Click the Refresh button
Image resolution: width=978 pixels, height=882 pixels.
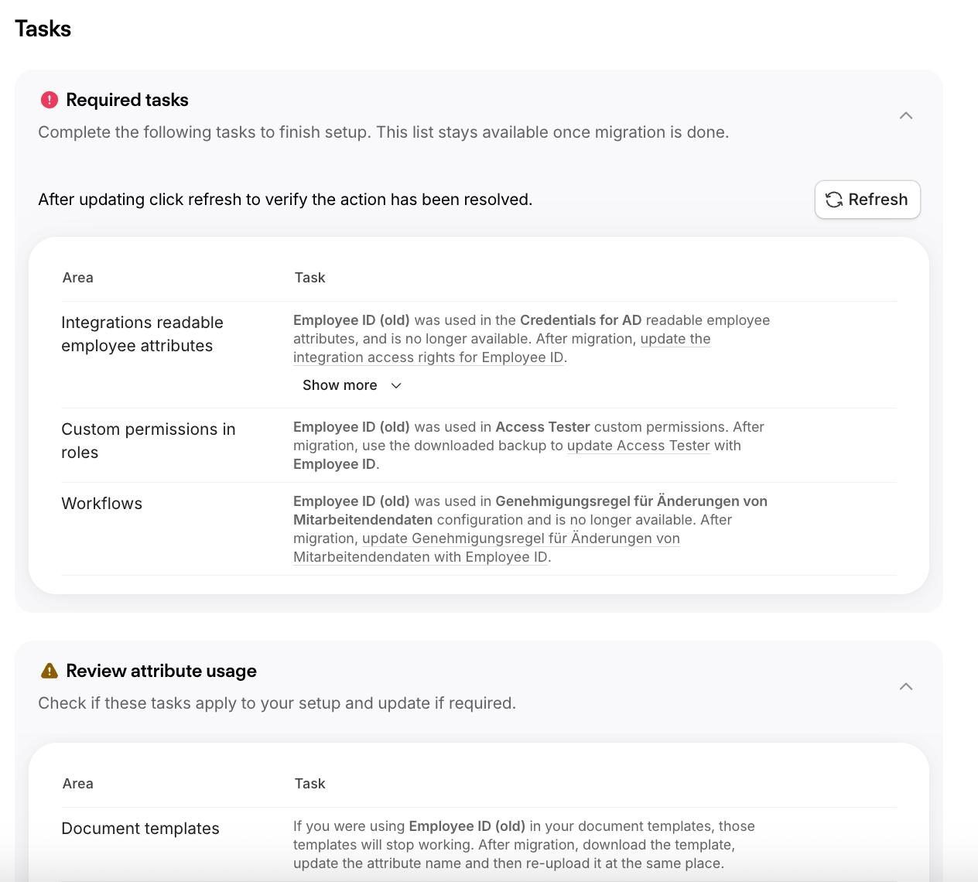pyautogui.click(x=867, y=200)
